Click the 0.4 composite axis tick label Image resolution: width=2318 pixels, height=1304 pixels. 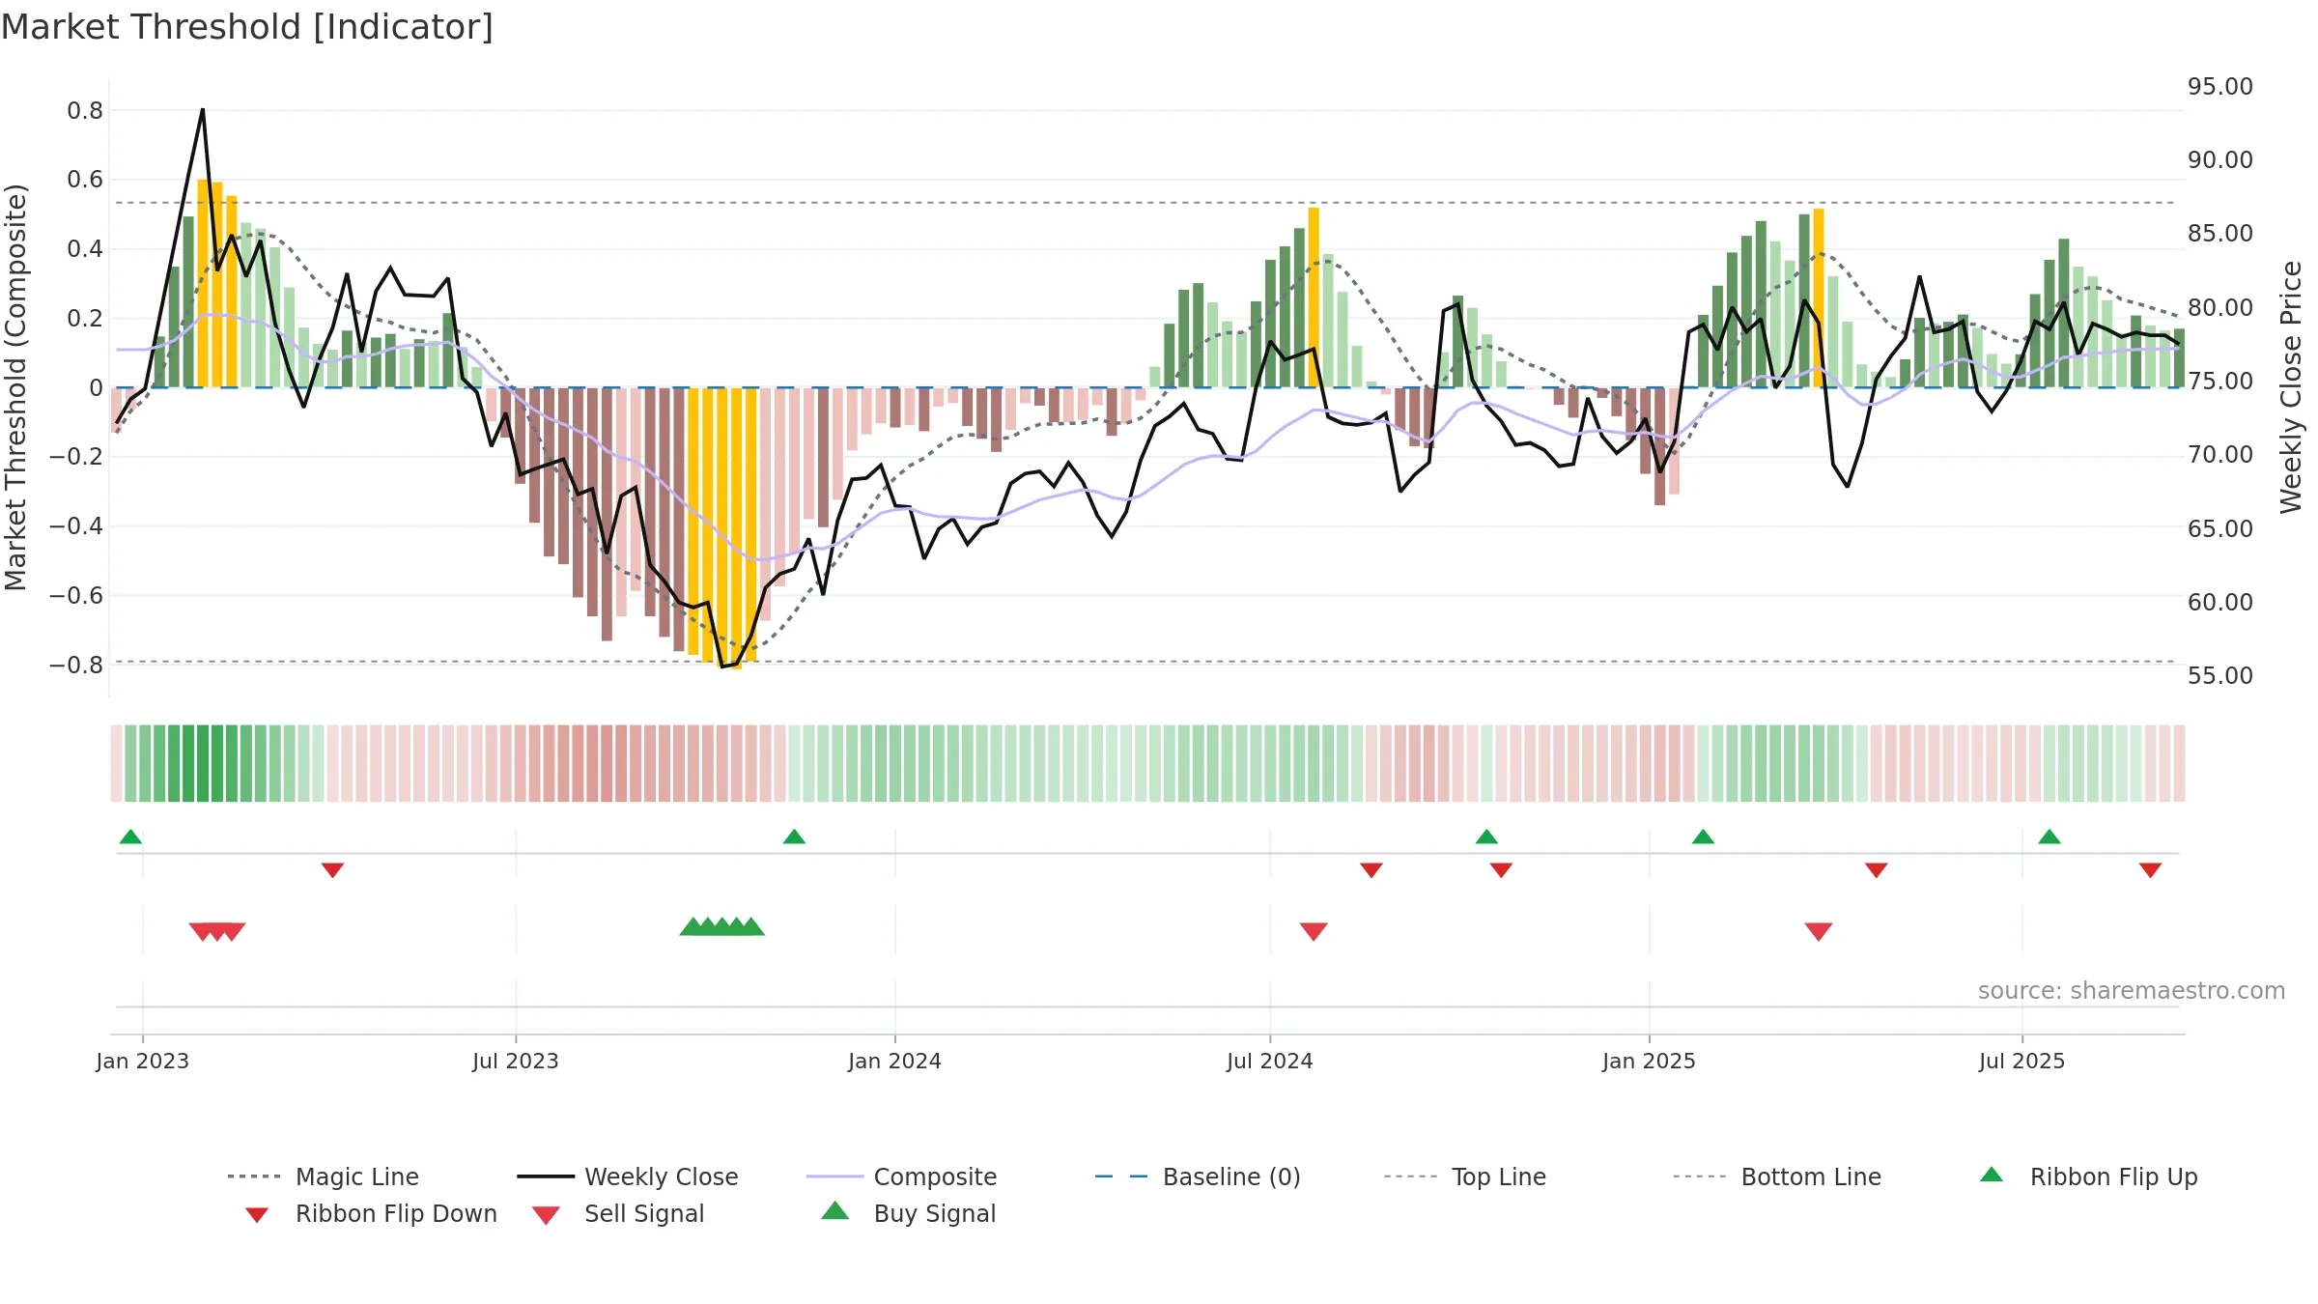85,249
